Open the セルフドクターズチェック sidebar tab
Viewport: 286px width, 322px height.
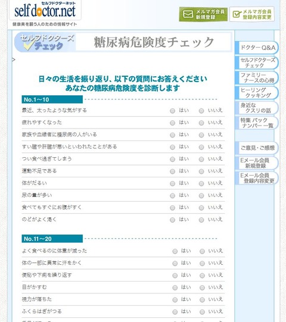257,62
